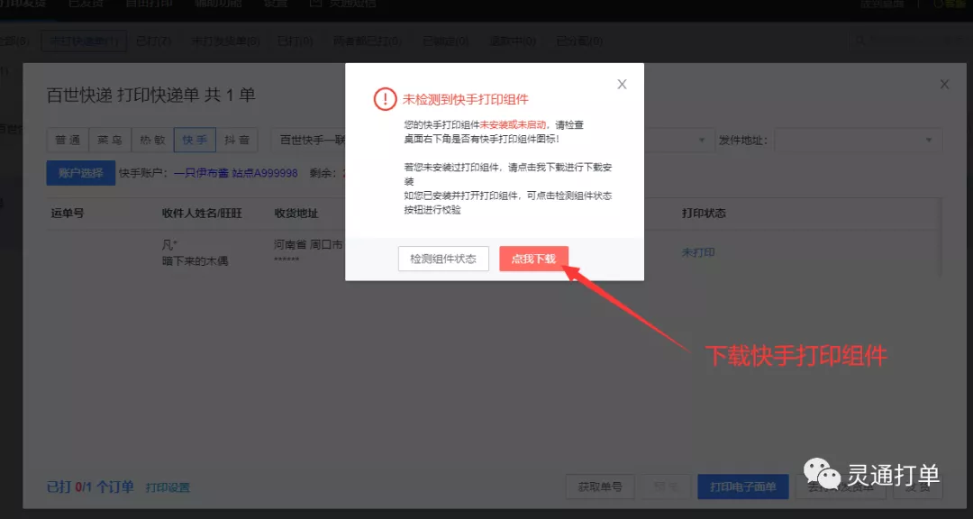Click the 检测组件状态 button
The width and height of the screenshot is (973, 519).
[443, 259]
